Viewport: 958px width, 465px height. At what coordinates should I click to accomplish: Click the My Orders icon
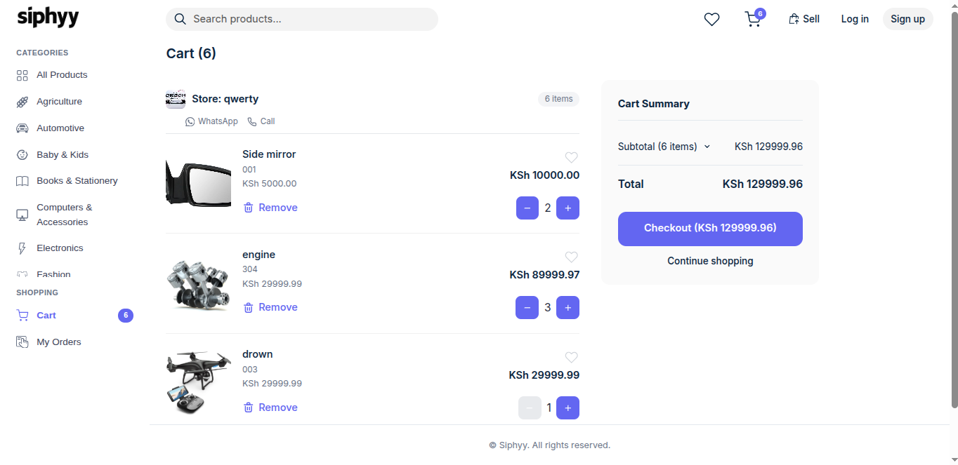[x=22, y=342]
